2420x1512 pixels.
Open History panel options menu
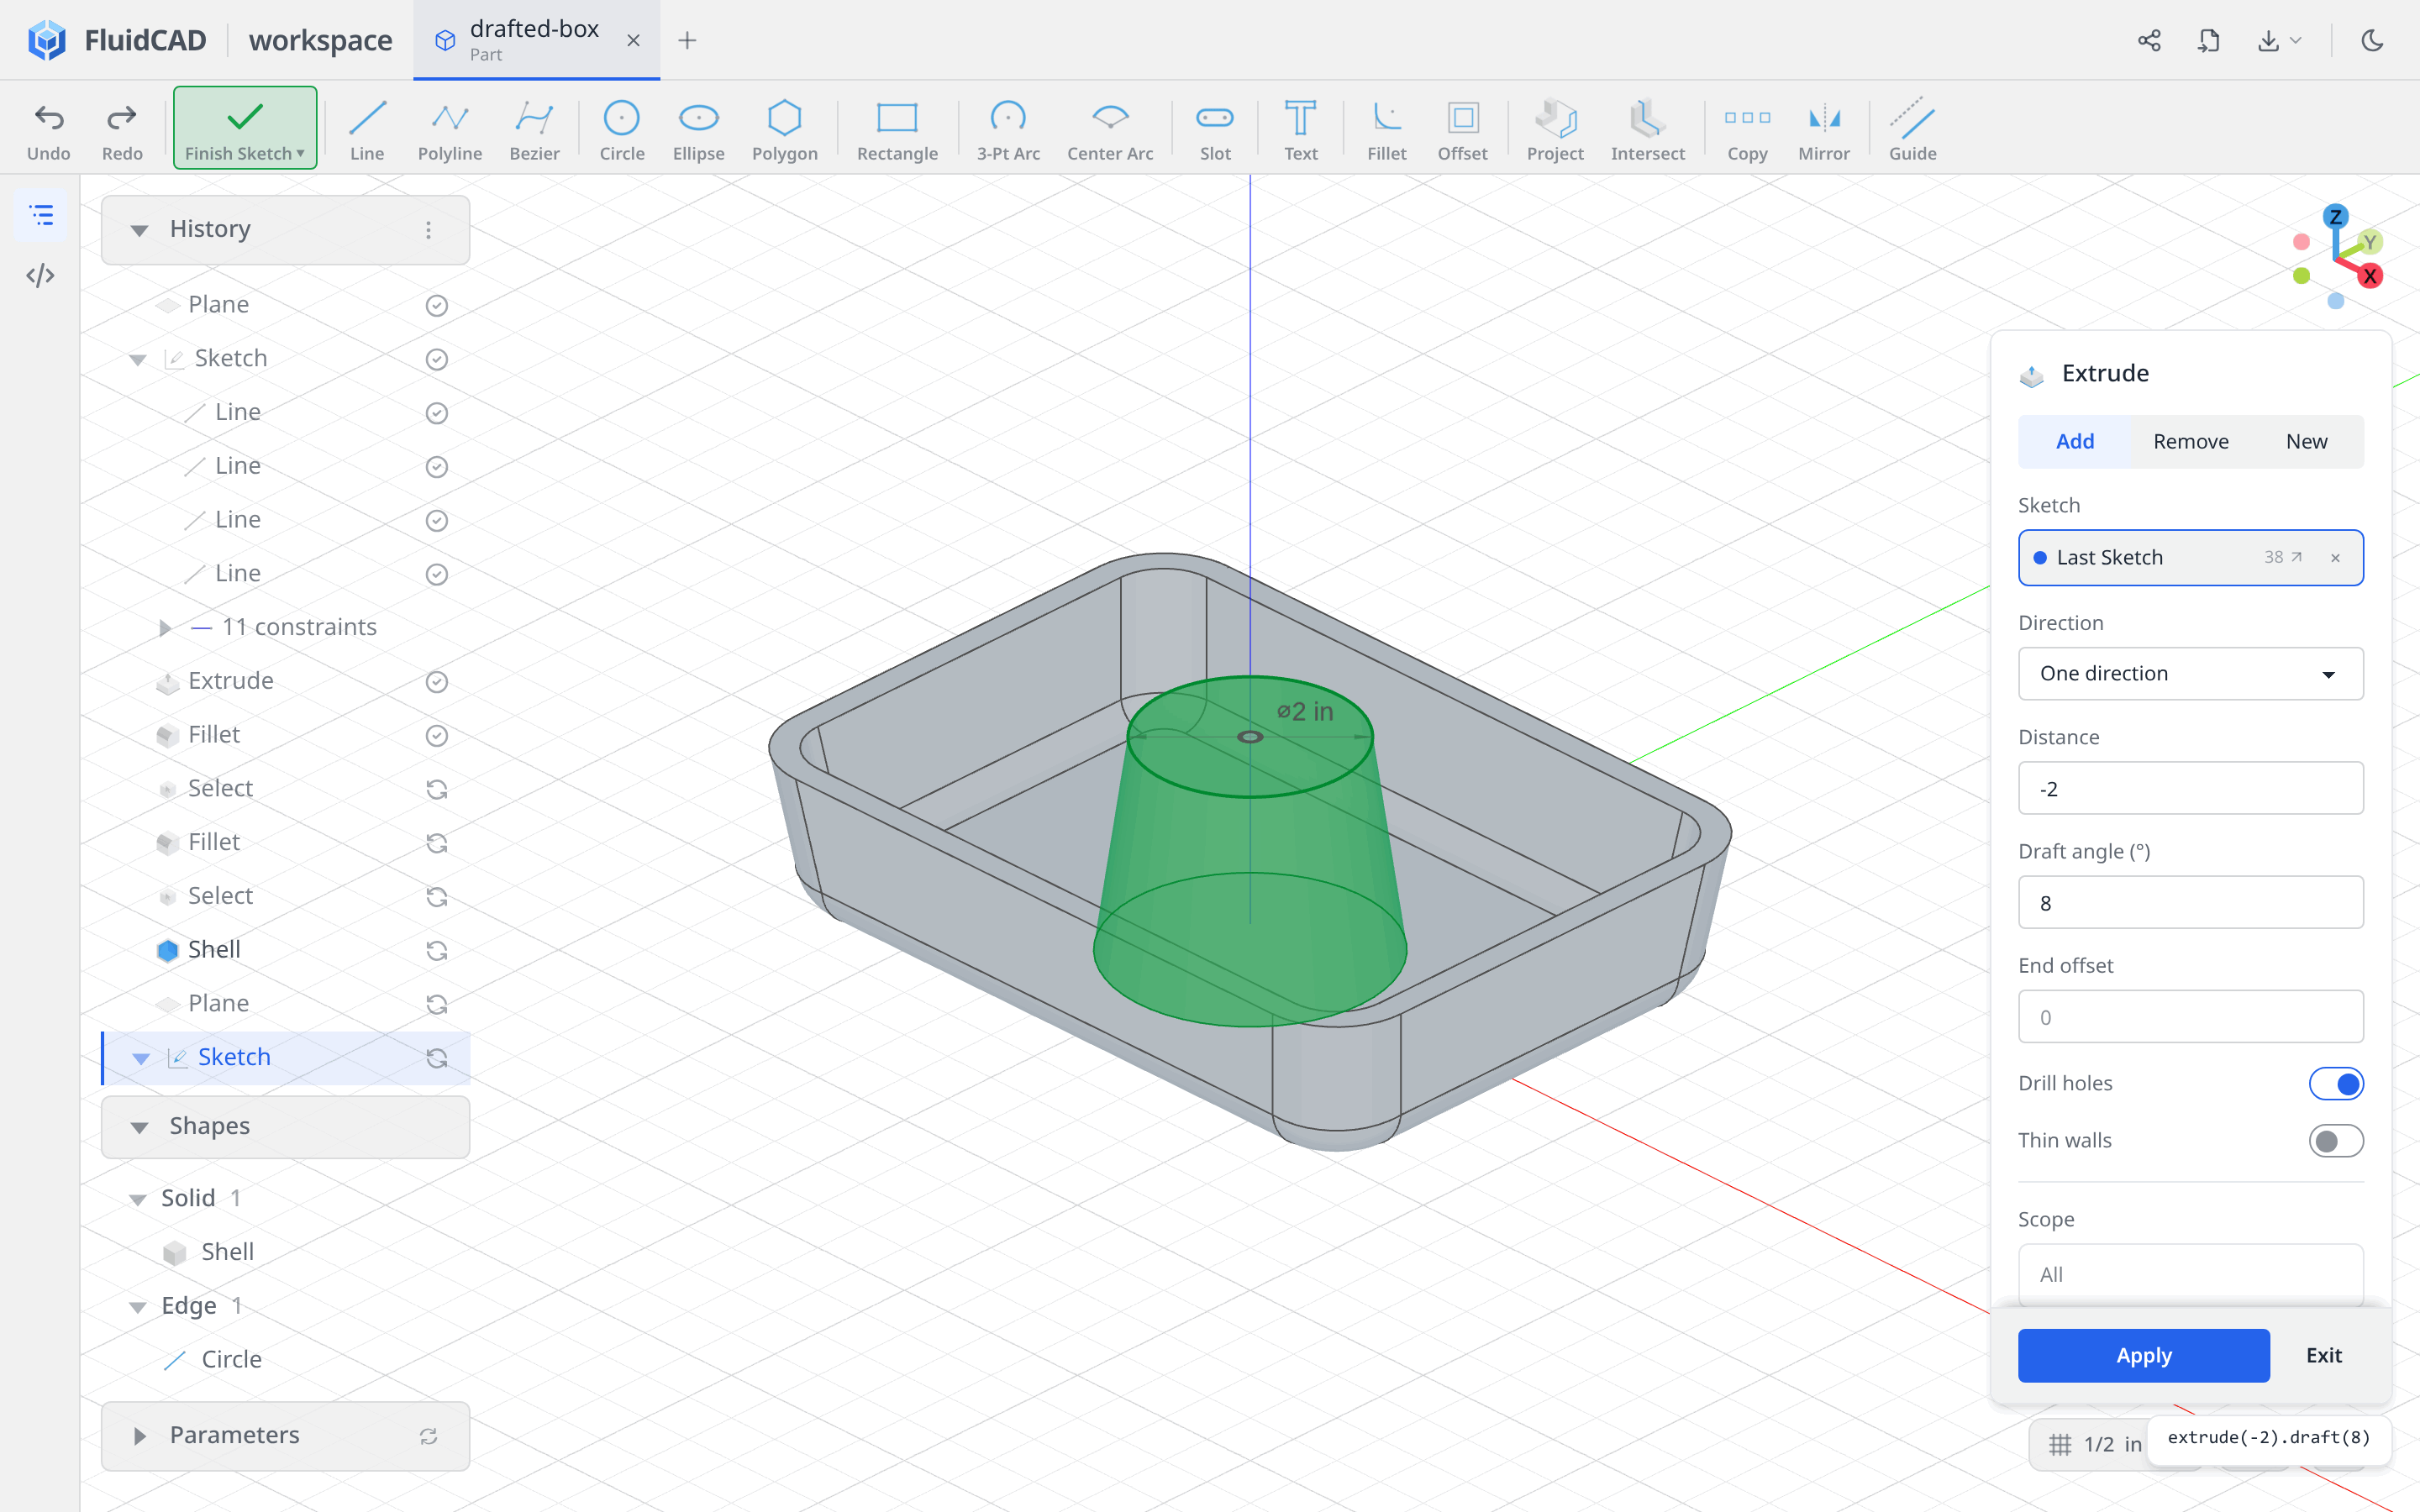428,230
